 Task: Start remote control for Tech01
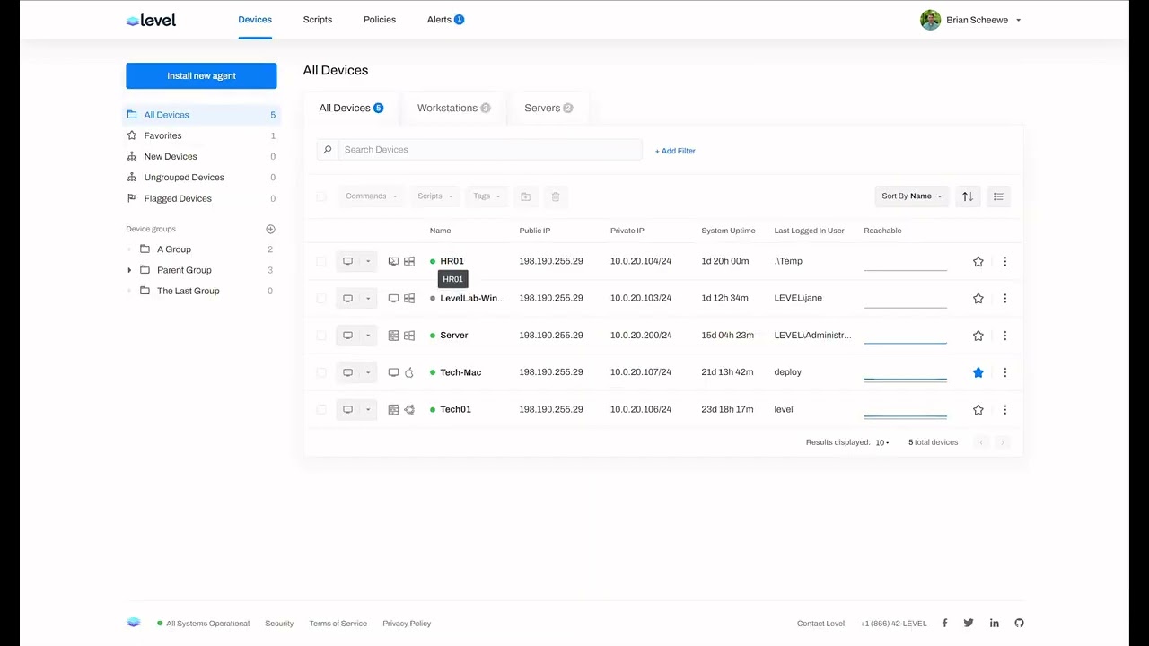tap(347, 409)
